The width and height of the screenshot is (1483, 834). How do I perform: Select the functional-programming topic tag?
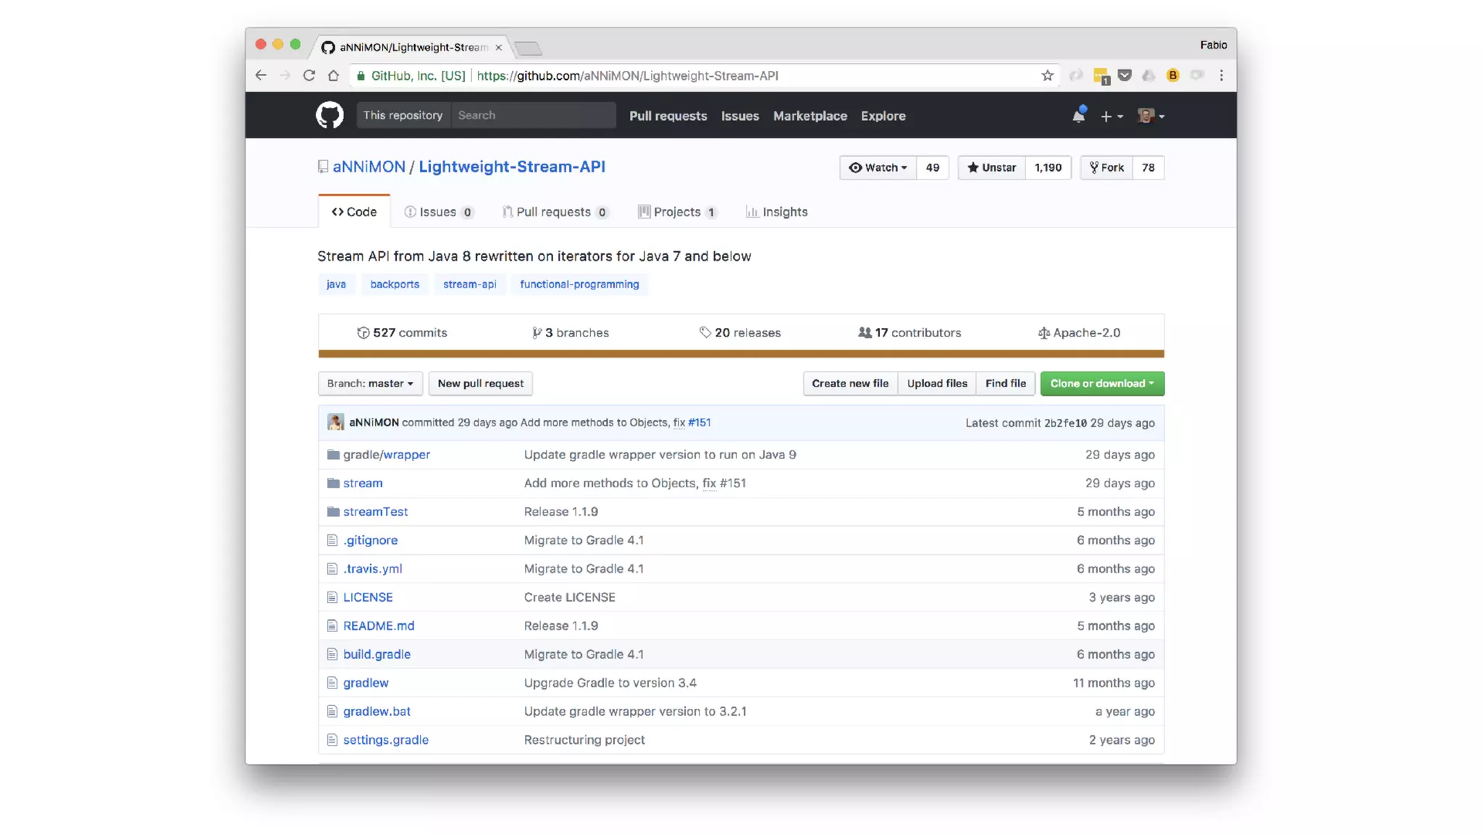(579, 284)
